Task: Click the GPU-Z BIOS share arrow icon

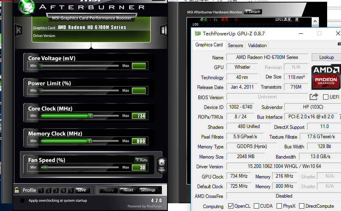Action: [314, 97]
